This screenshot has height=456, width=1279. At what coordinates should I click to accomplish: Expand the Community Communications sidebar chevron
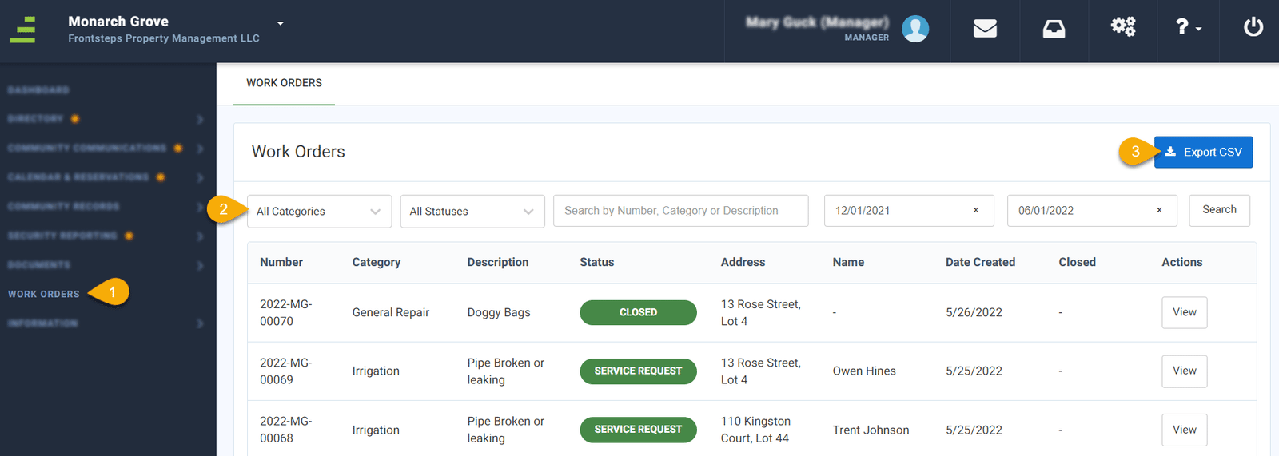click(200, 149)
